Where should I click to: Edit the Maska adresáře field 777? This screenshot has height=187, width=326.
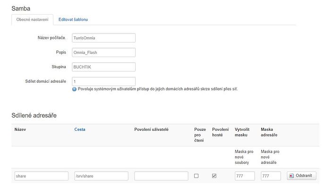tap(271, 176)
